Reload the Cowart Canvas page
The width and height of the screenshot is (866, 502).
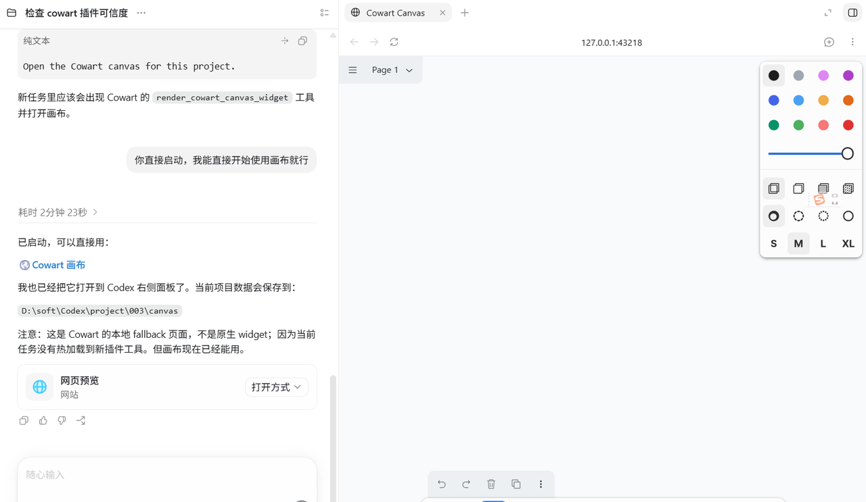click(x=394, y=42)
